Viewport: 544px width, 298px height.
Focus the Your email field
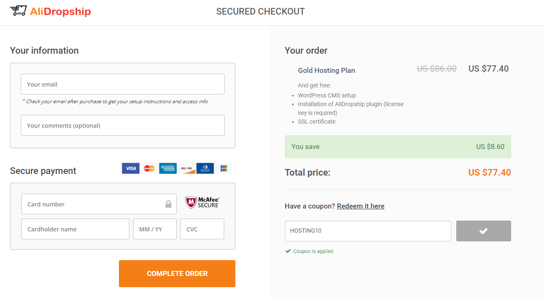[123, 84]
